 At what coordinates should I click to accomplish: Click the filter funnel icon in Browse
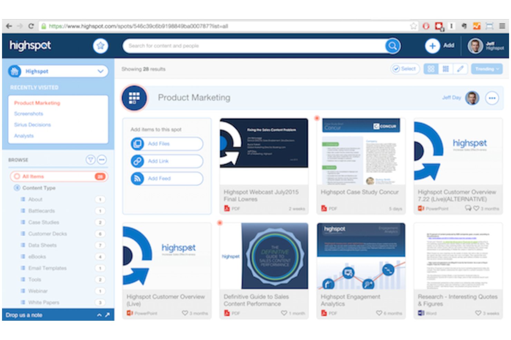(x=90, y=160)
